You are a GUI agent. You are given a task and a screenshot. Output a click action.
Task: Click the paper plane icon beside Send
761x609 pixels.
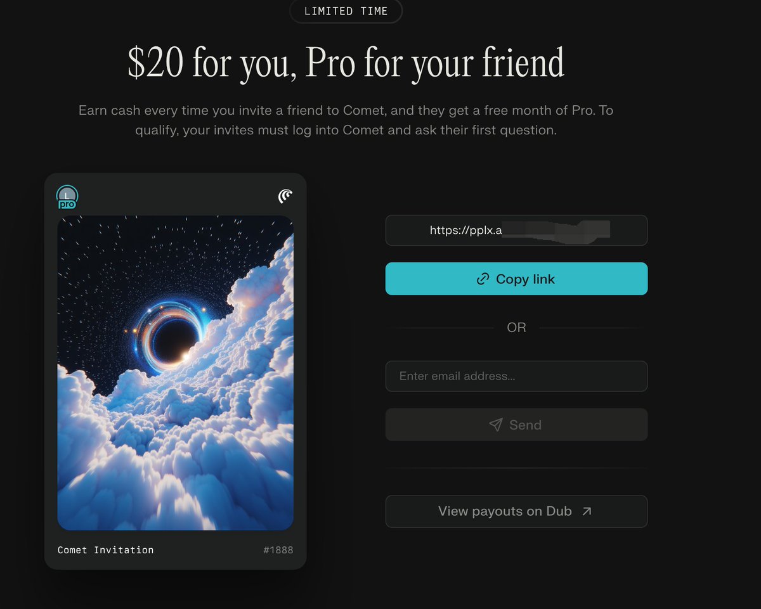(496, 425)
